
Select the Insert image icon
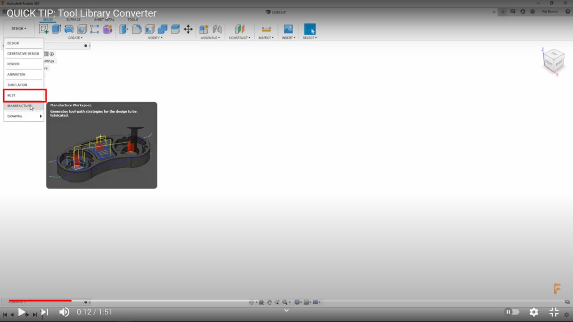coord(288,29)
